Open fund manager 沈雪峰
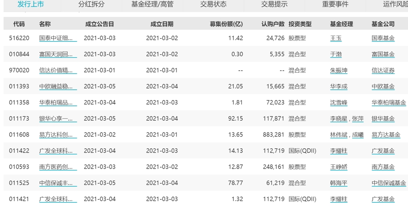 (x=338, y=103)
